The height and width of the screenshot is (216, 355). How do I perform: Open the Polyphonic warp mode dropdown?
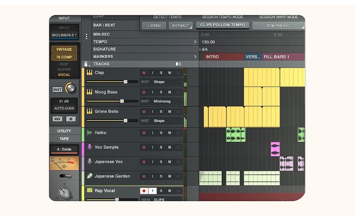278,26
